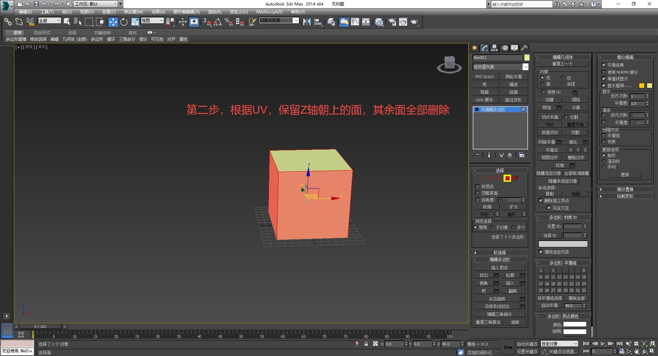
Task: Toggle the selection lock icon
Action: (x=366, y=344)
